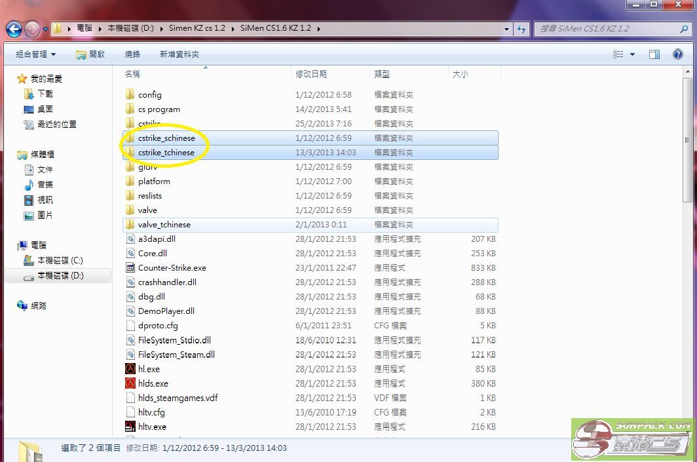
Task: Click the back navigation arrow
Action: [13, 29]
